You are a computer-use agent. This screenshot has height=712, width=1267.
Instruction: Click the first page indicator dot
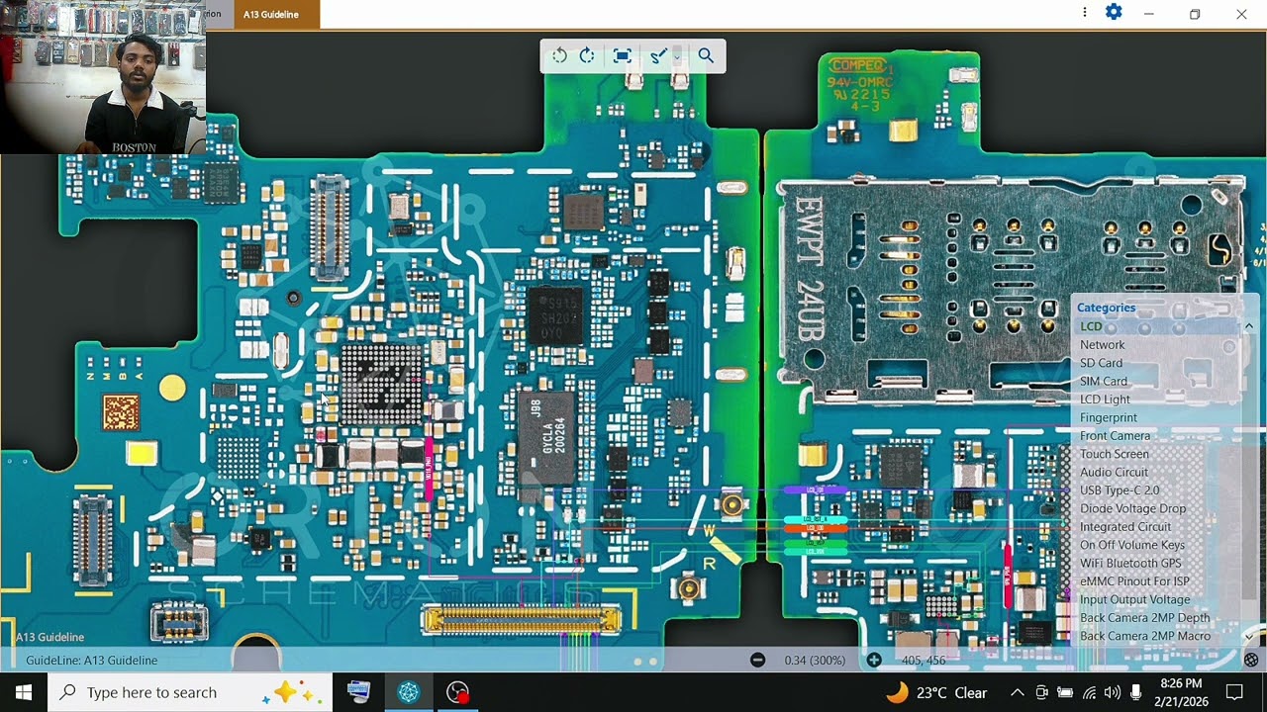point(638,661)
